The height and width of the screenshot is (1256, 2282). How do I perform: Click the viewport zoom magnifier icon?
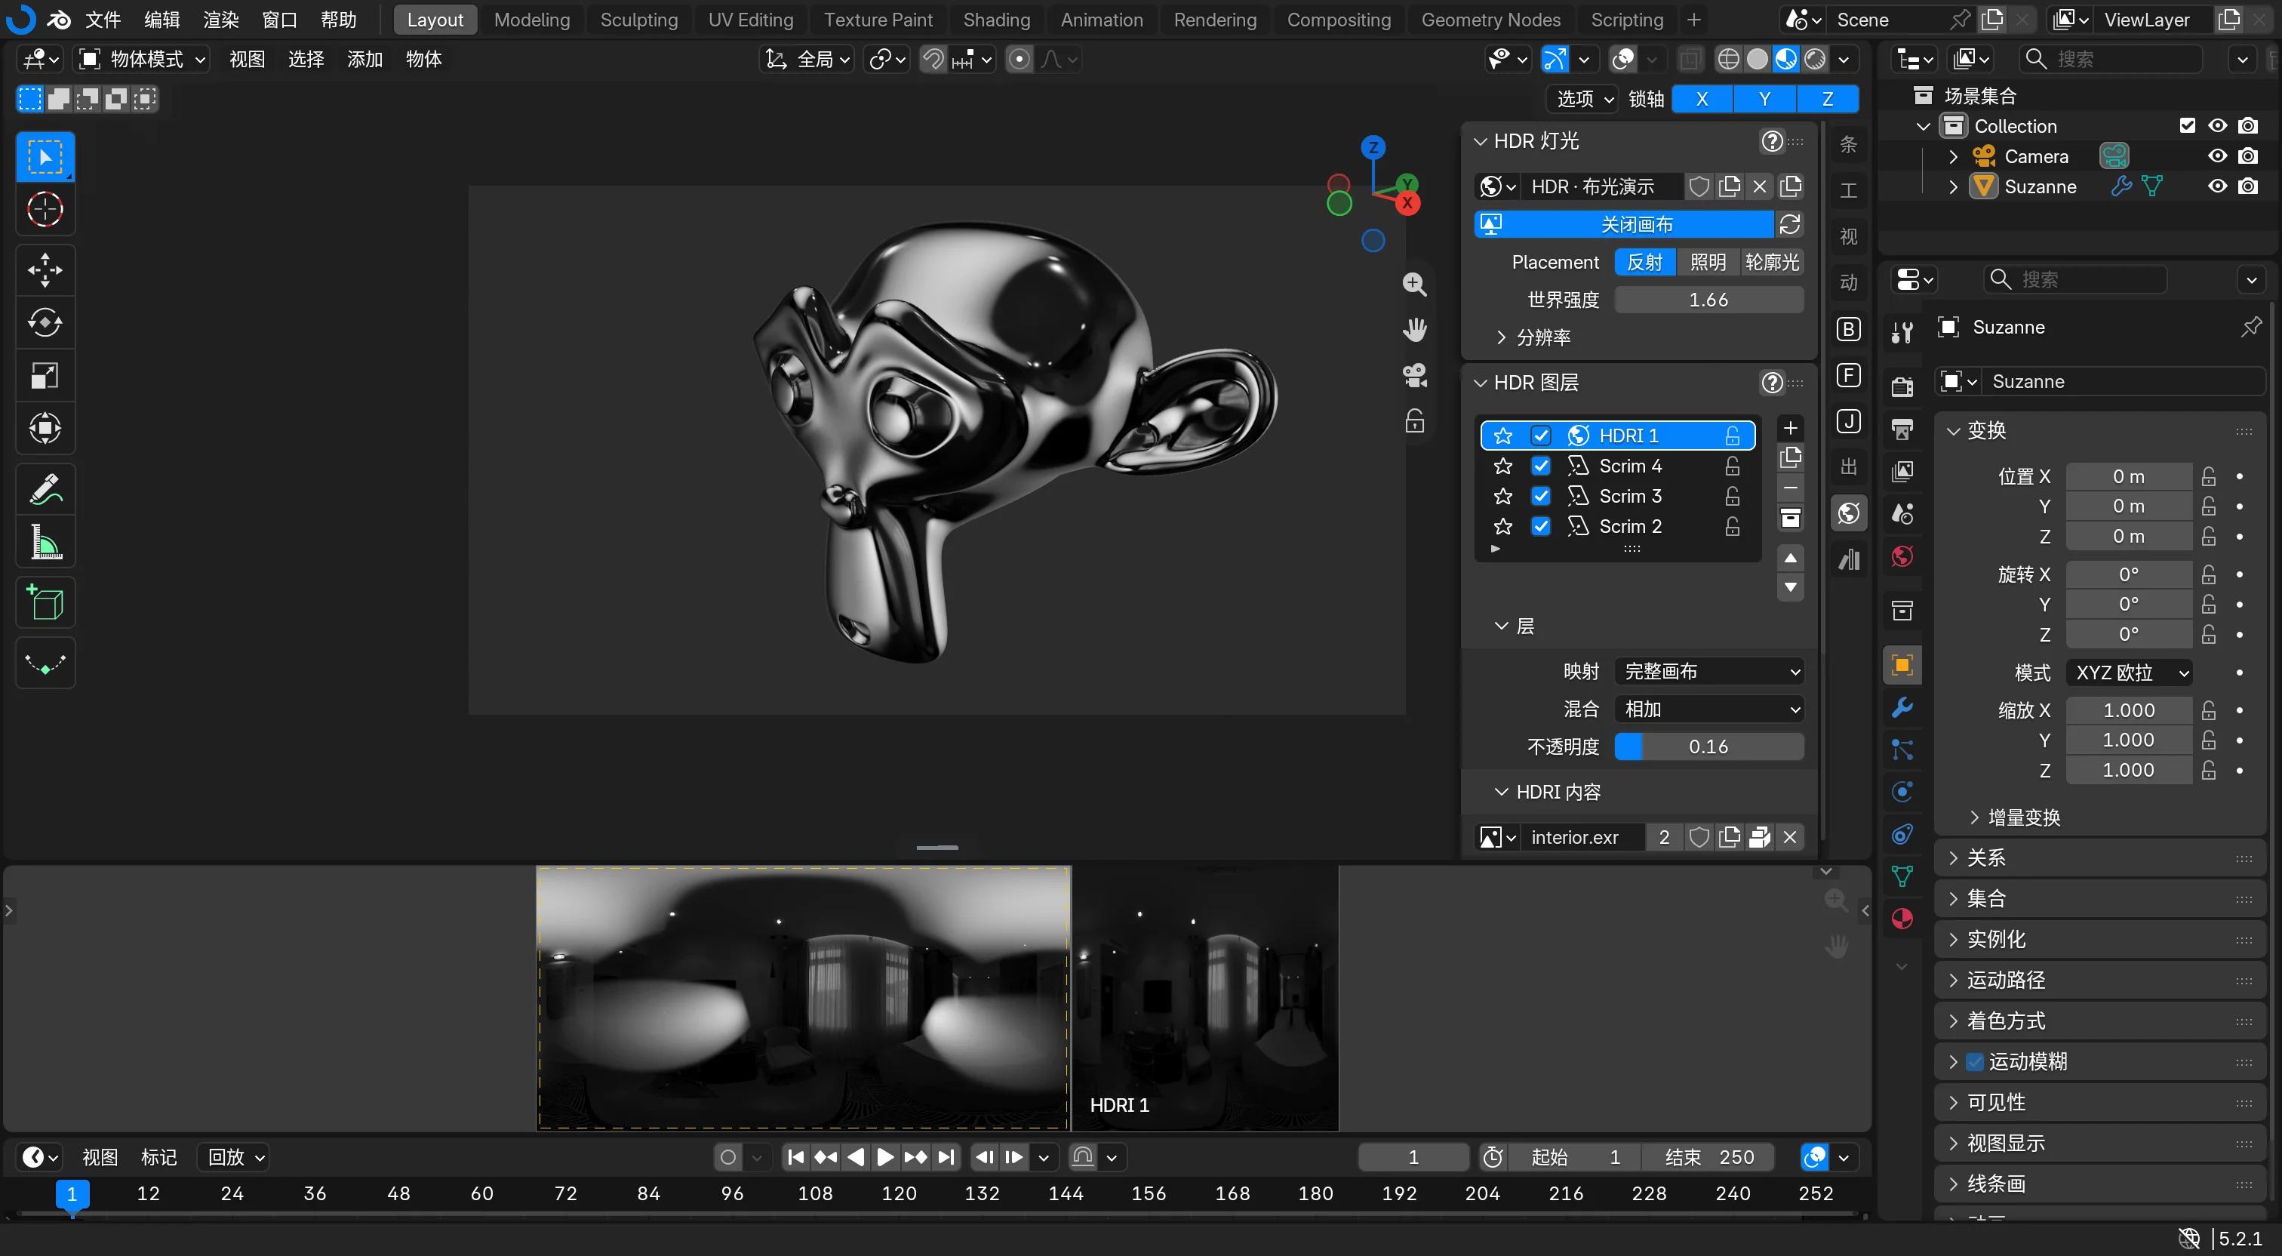1415,284
